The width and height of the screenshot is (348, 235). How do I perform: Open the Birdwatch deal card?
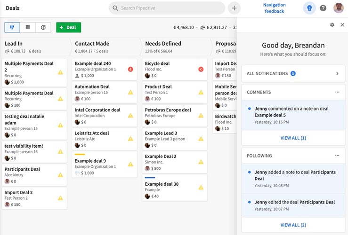coord(225,122)
